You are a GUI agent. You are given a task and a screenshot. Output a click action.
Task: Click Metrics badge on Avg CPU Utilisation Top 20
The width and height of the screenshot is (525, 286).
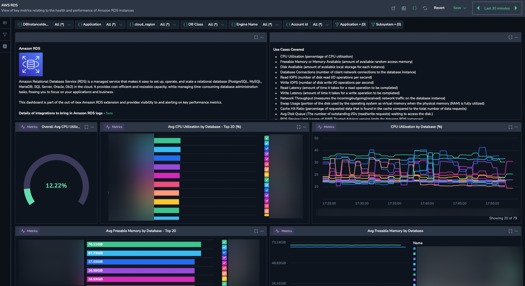[114, 127]
